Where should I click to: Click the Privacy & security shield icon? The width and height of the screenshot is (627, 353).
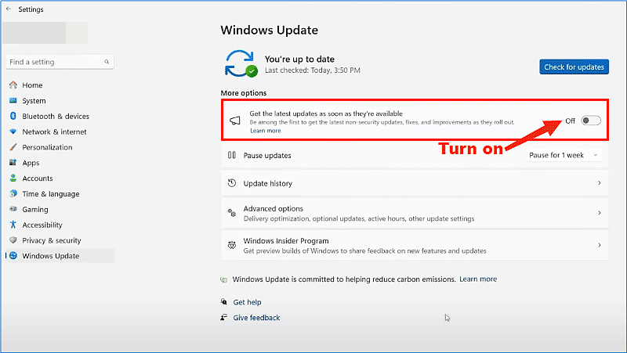[13, 240]
